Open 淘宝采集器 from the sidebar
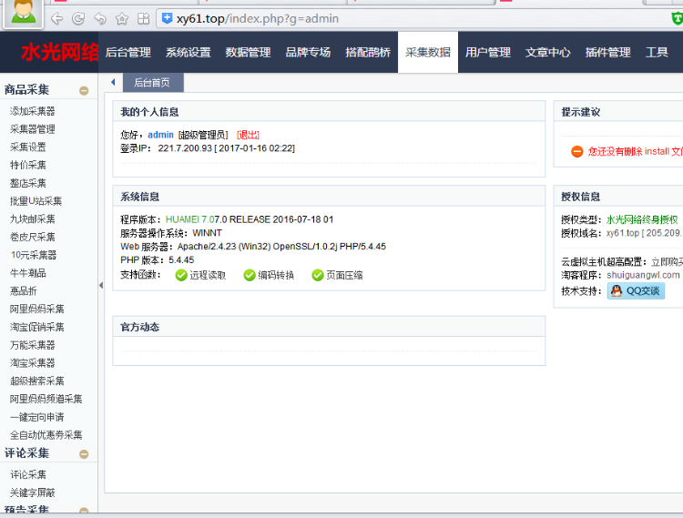683x518 pixels. point(33,363)
